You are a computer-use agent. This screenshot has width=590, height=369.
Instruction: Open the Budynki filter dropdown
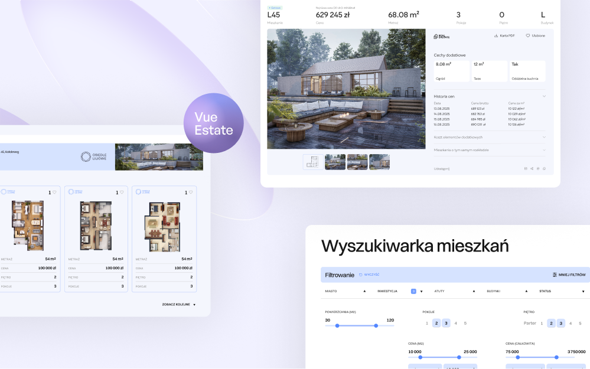507,291
